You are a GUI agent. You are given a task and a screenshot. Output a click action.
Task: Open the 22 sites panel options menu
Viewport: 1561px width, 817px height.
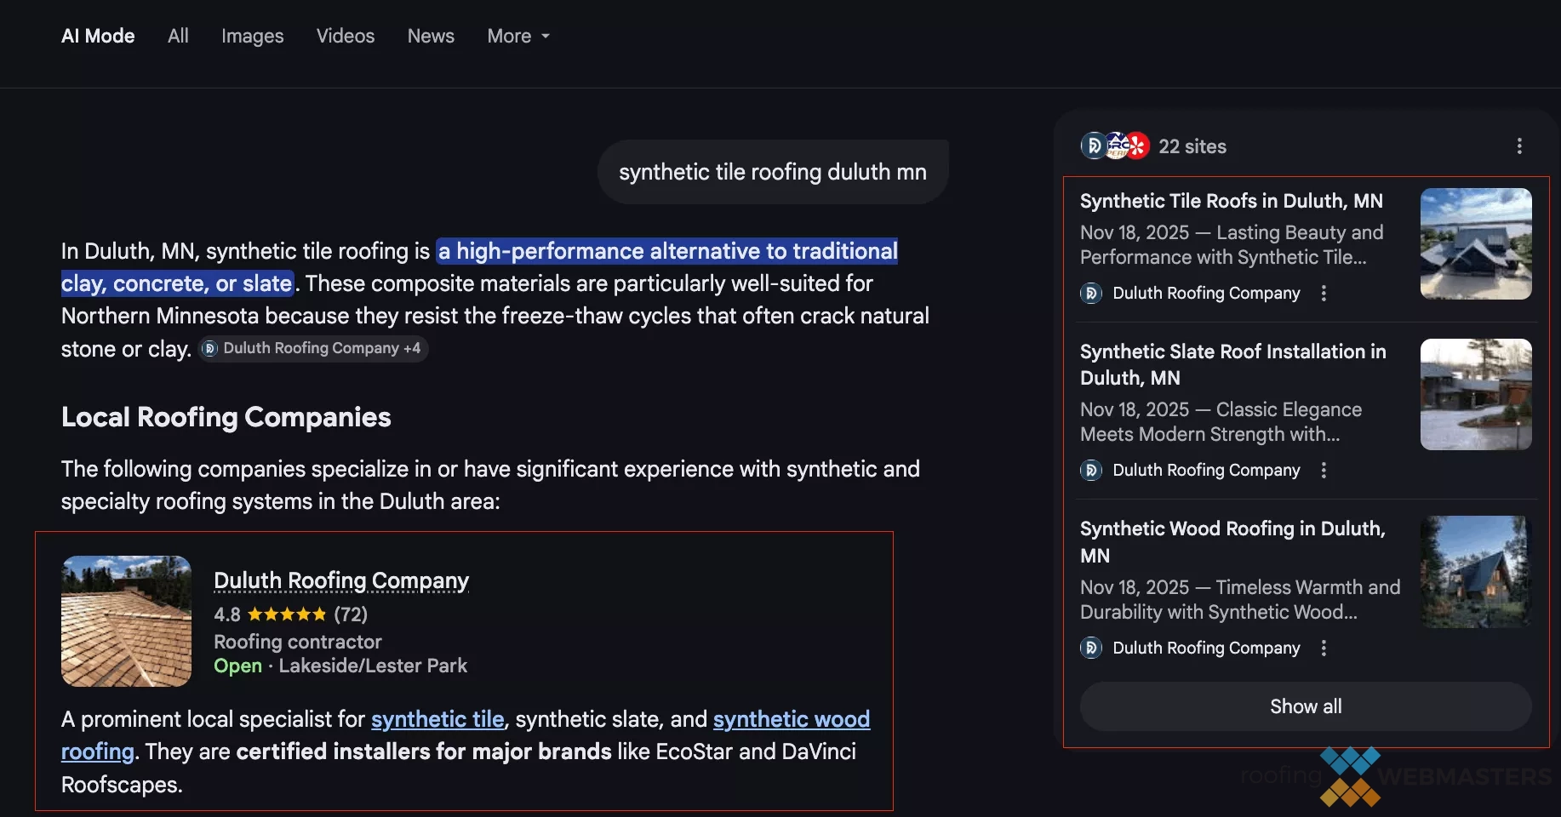(1519, 146)
